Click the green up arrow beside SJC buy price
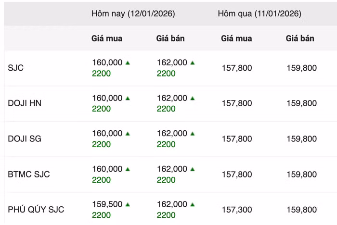337x225 pixels. [128, 62]
